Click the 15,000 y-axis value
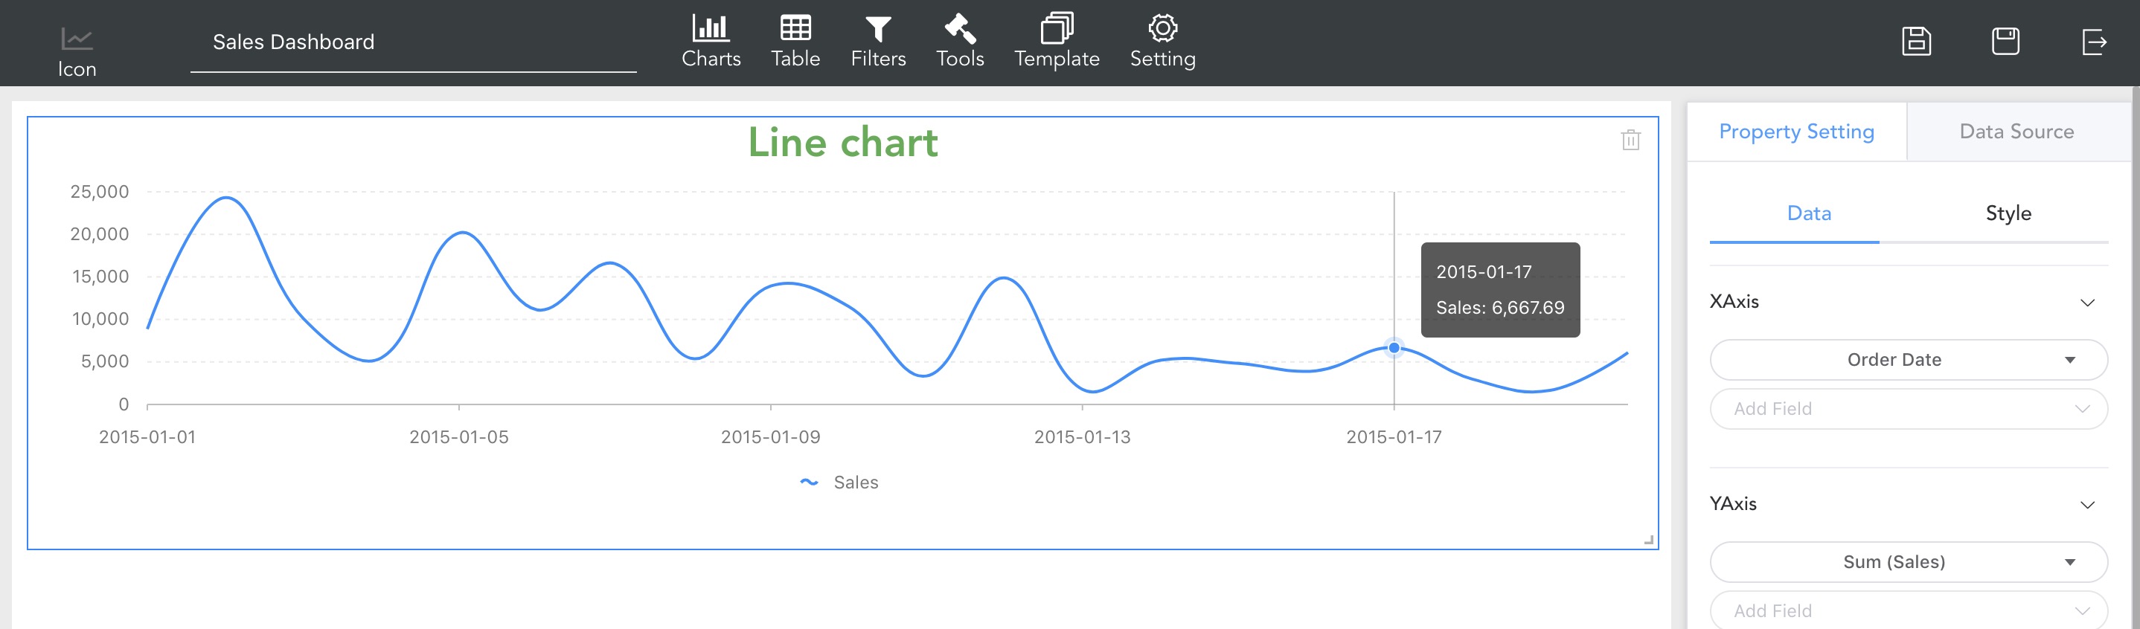 (100, 277)
